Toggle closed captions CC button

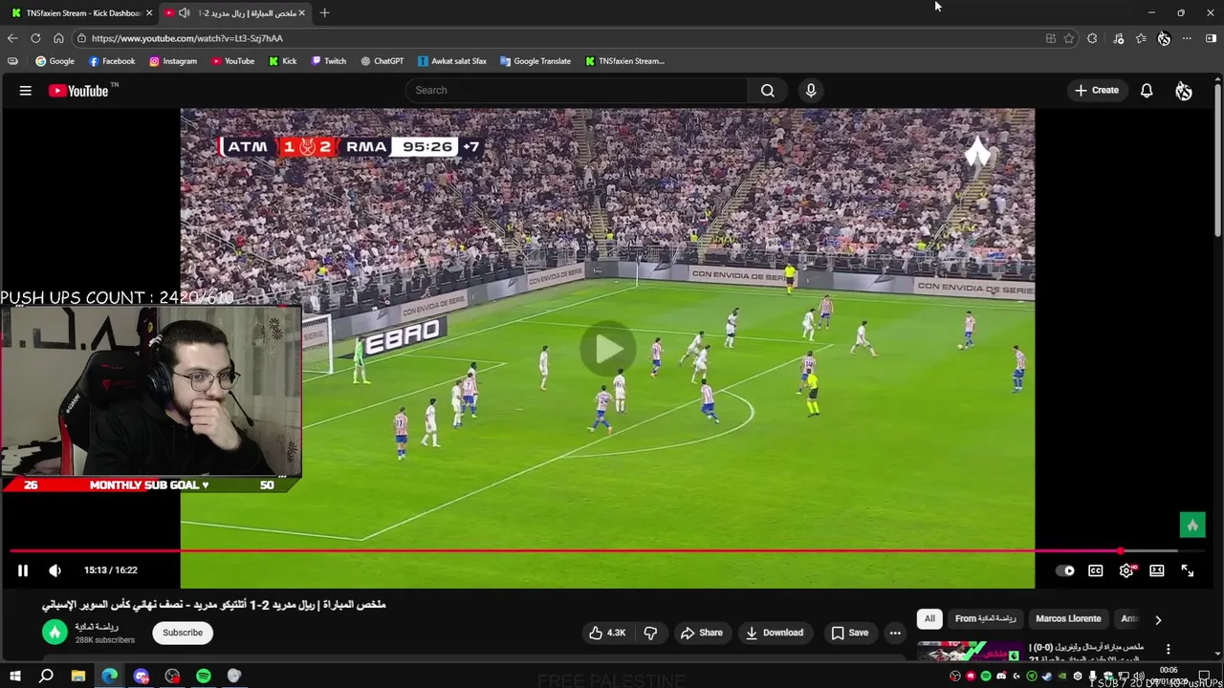(1095, 570)
